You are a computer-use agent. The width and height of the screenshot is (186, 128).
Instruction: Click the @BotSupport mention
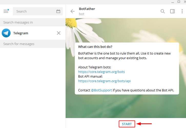pos(101,90)
